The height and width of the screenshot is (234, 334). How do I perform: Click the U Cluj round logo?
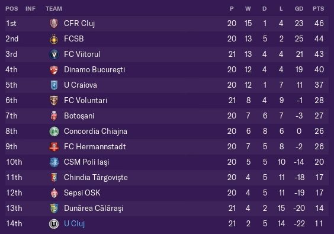pyautogui.click(x=54, y=224)
